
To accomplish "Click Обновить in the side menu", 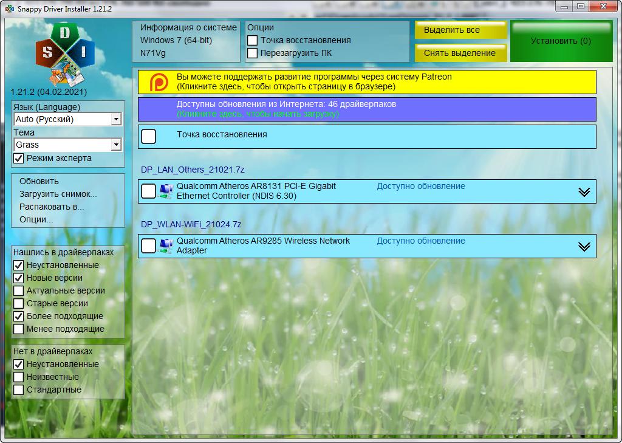I will (x=39, y=182).
